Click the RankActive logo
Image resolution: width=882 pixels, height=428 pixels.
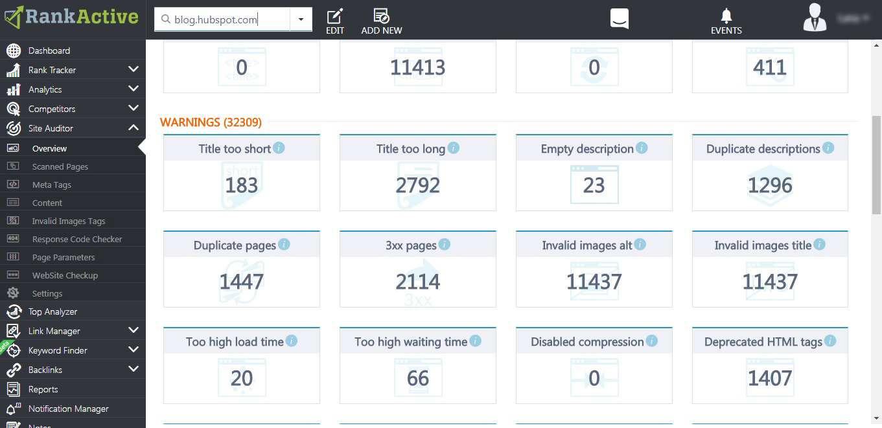click(71, 17)
